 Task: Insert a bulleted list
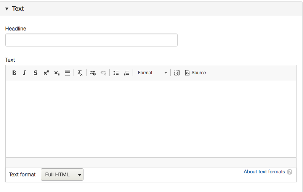(116, 73)
